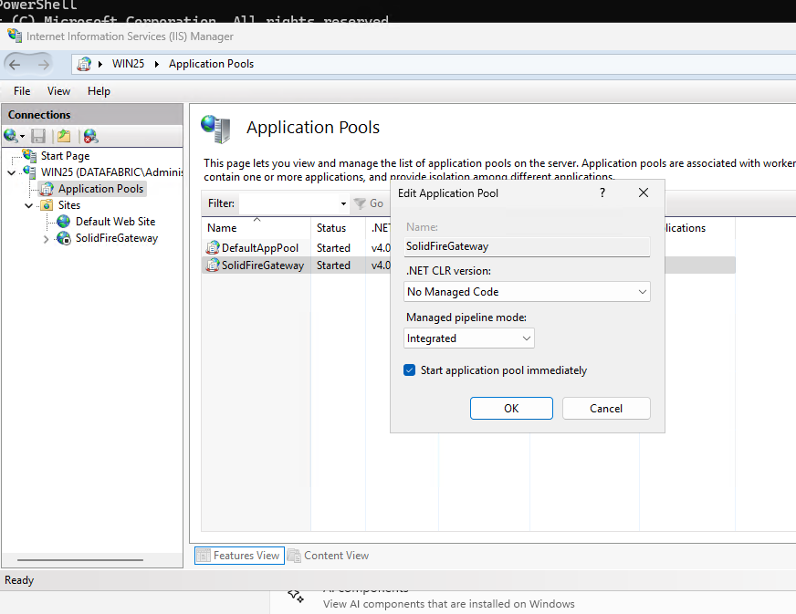The image size is (796, 614).
Task: Click the Content View icon
Action: [x=293, y=556]
